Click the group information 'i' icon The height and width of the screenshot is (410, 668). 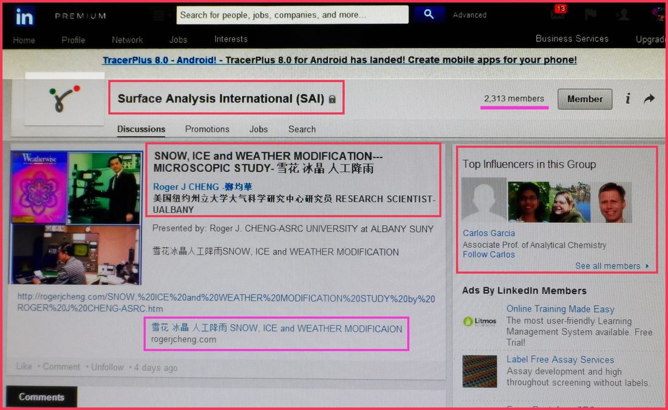coord(628,99)
